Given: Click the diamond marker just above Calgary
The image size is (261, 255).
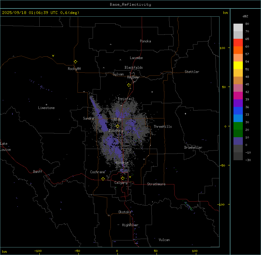Looking at the screenshot, I should point(123,178).
